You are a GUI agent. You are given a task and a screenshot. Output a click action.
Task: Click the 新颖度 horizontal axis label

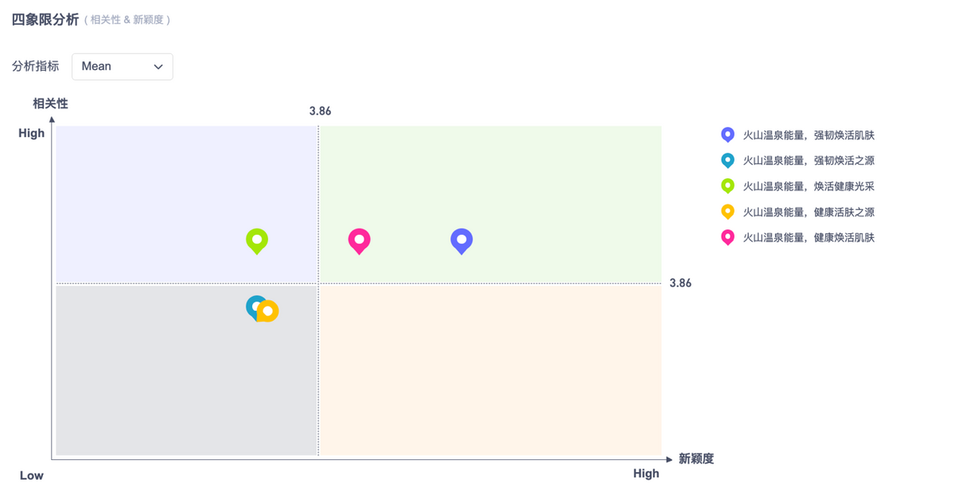tap(696, 458)
